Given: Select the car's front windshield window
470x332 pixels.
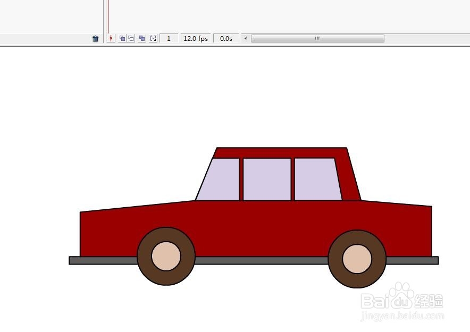Looking at the screenshot, I should click(x=221, y=181).
